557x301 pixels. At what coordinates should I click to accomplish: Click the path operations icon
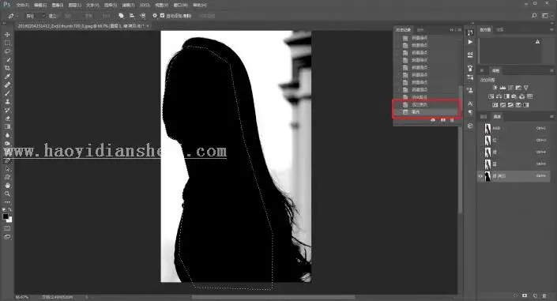121,16
